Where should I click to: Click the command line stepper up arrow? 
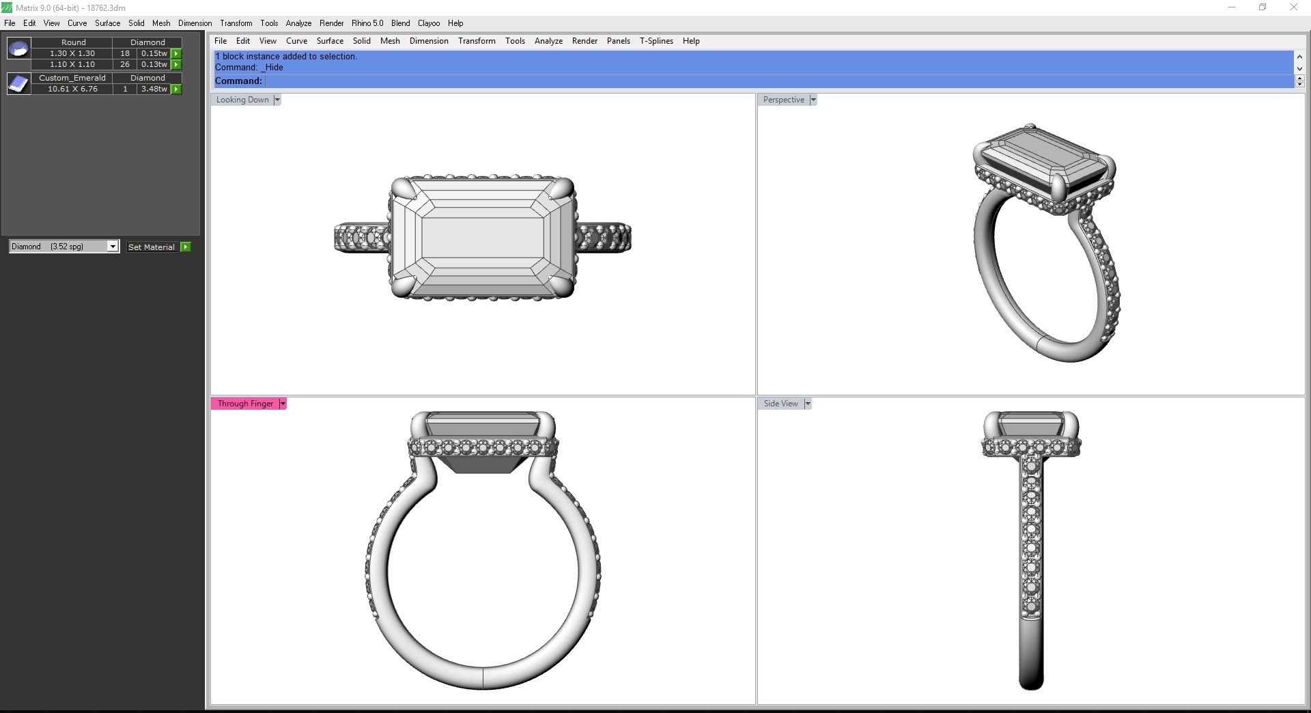pos(1299,78)
